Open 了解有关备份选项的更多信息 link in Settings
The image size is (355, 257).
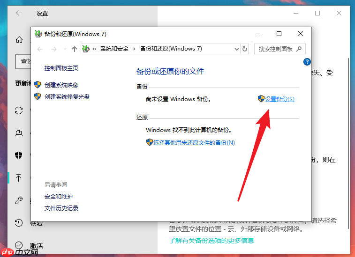(211, 241)
